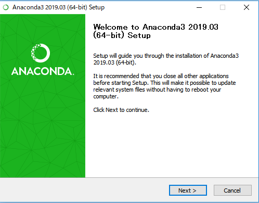Cancel the Anaconda3 setup
Image resolution: width=259 pixels, height=203 pixels.
pyautogui.click(x=232, y=191)
